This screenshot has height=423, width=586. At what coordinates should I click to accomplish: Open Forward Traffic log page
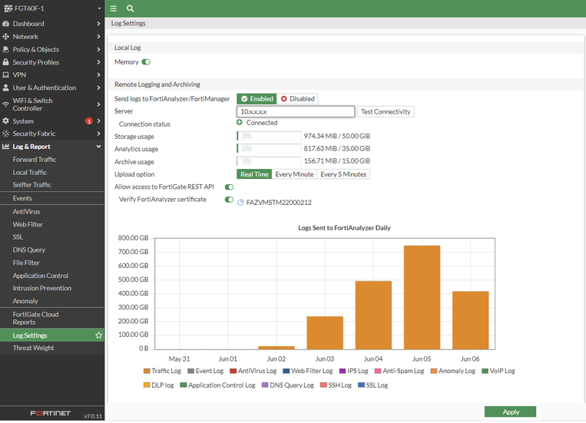pos(35,160)
